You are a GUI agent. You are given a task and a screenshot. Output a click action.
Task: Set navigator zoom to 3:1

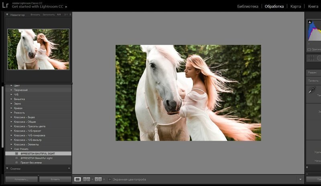66,15
